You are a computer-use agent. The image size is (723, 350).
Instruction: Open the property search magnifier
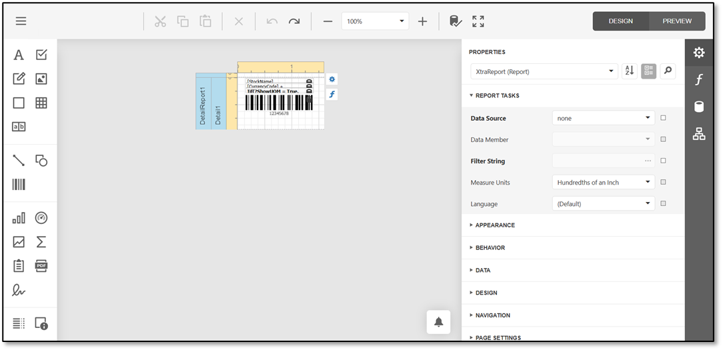pyautogui.click(x=668, y=71)
